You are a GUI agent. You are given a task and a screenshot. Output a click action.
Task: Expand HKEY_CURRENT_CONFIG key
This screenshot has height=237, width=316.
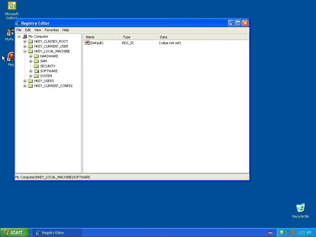25,86
